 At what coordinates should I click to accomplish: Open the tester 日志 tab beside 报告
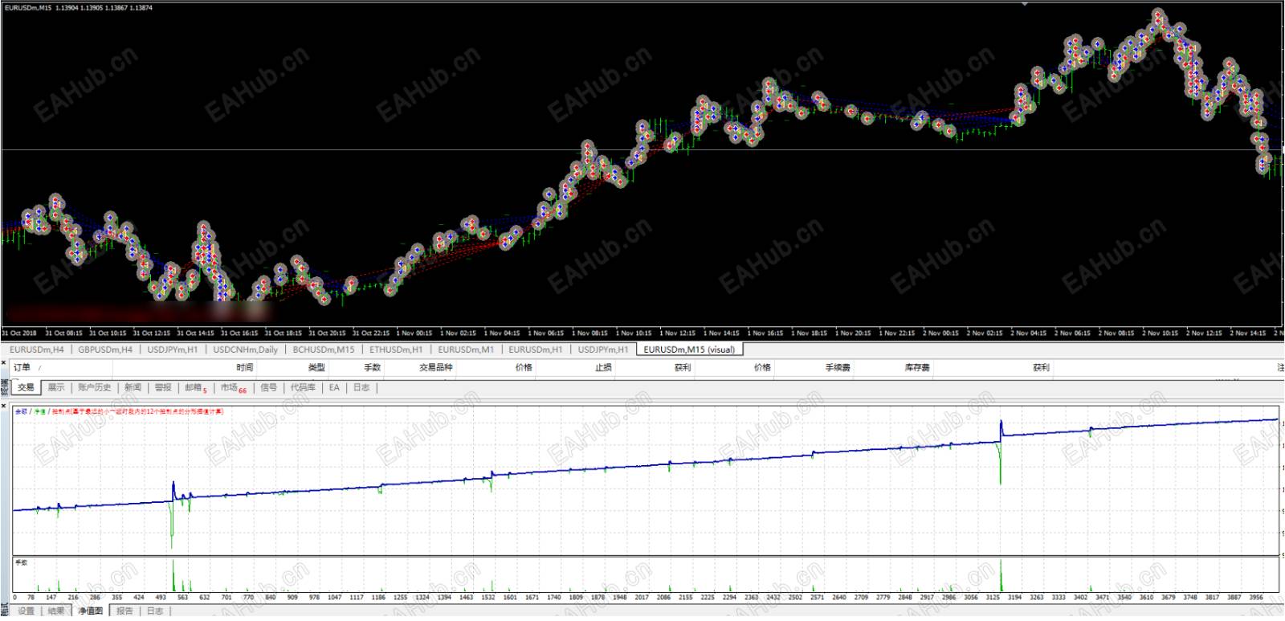pos(155,611)
